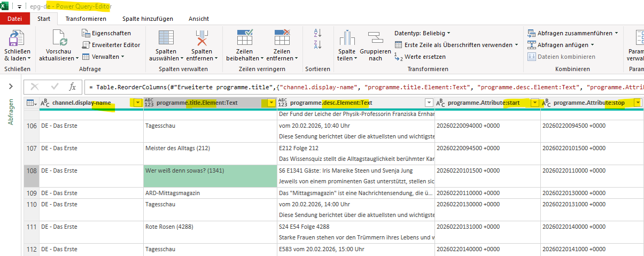The image size is (644, 256).
Task: Click the Zeilen beibehalten icon
Action: (245, 40)
